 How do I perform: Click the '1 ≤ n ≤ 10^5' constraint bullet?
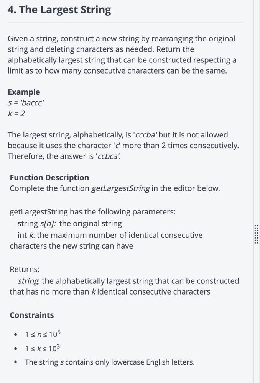tap(43, 334)
